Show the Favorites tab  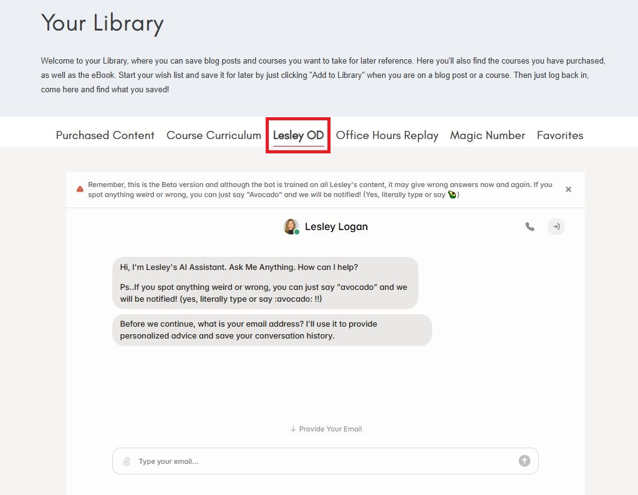point(559,135)
